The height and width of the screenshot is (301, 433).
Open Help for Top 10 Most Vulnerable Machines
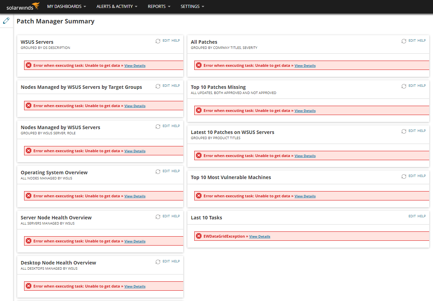422,176
